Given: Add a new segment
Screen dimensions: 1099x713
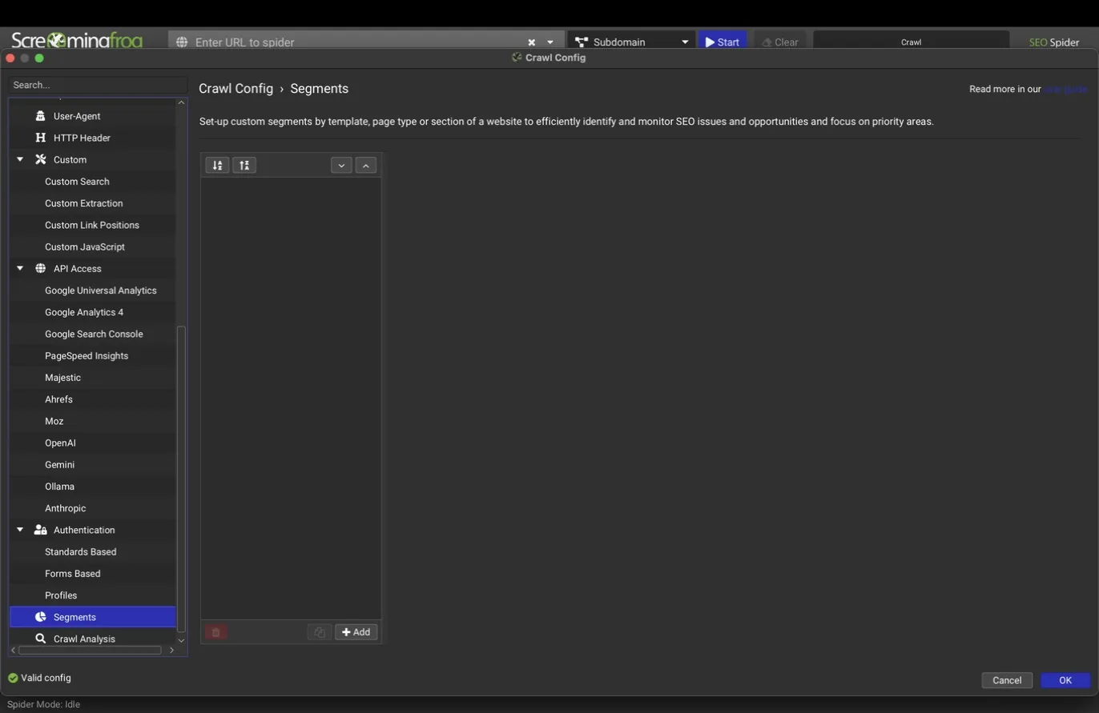Looking at the screenshot, I should 356,632.
